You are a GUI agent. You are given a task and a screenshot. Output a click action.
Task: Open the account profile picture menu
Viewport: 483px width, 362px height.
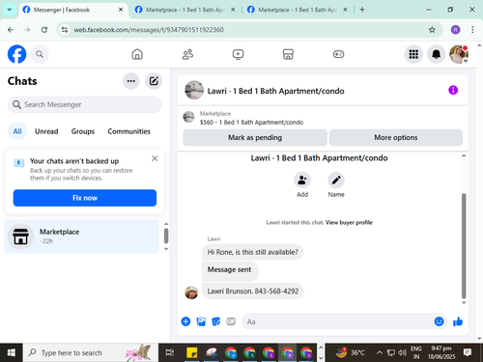pyautogui.click(x=459, y=54)
